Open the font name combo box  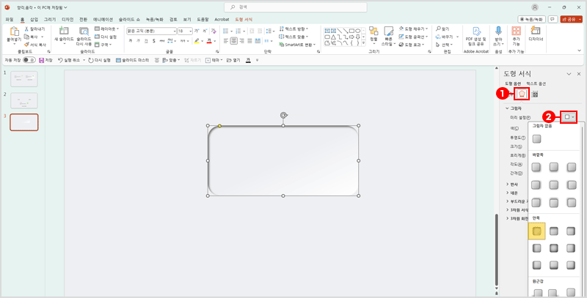(x=151, y=31)
